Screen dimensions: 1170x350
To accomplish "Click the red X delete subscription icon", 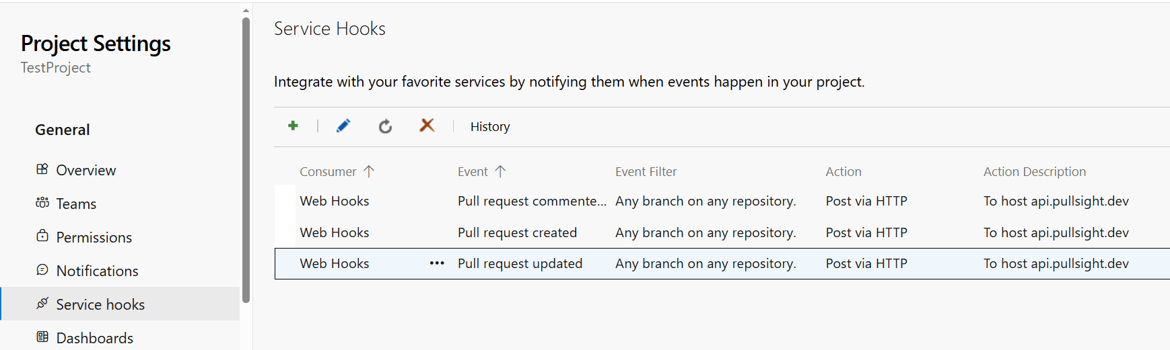I will pos(427,126).
